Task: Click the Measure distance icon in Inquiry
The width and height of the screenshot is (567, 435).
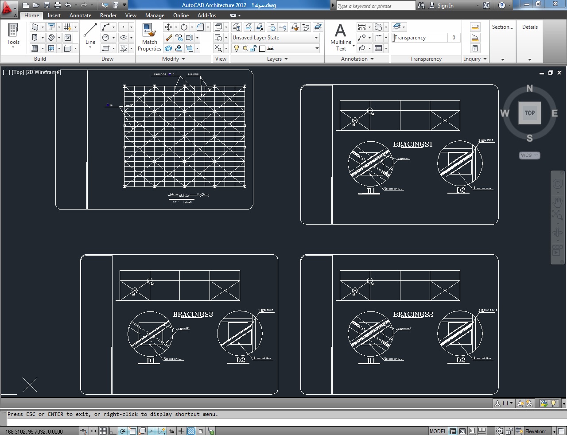Action: [475, 27]
